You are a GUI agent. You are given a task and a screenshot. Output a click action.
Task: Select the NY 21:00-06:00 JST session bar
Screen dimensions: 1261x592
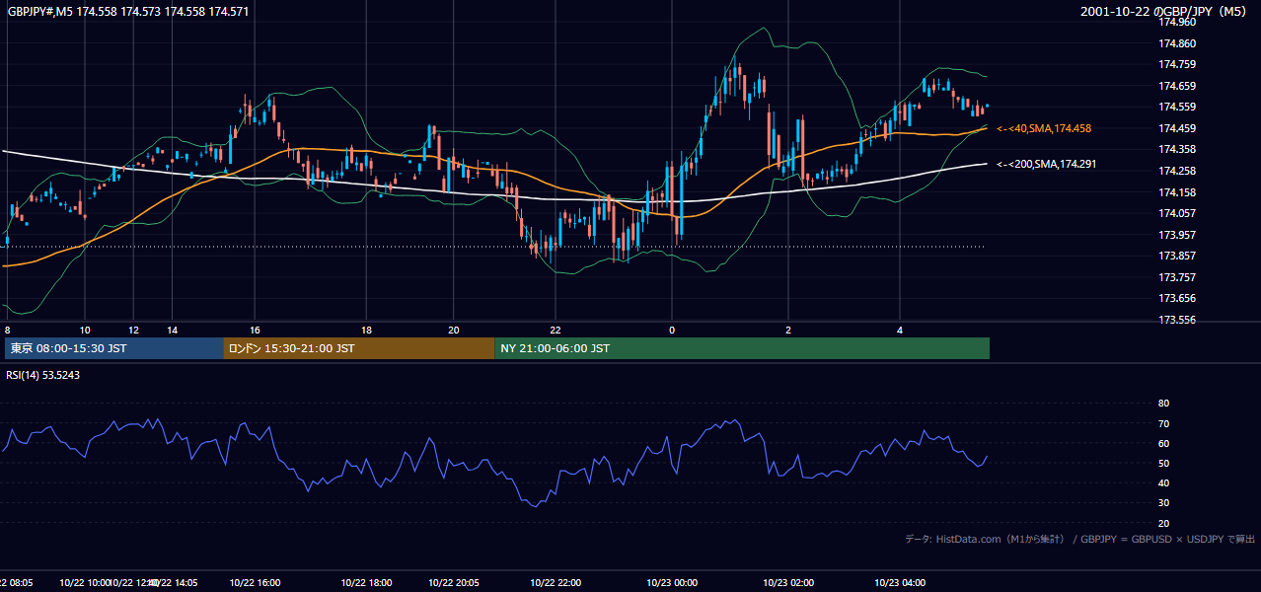coord(742,348)
